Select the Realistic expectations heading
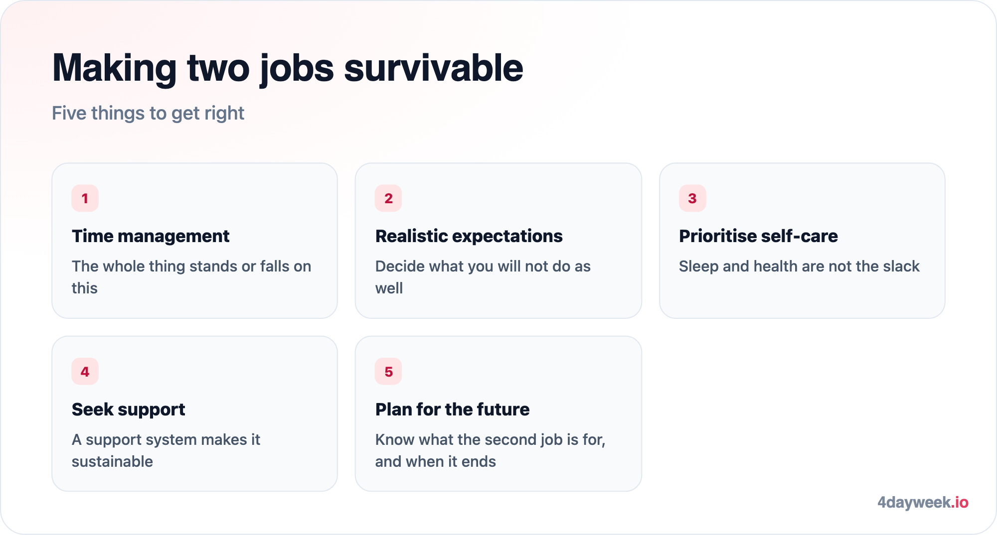Screen dimensions: 997x535 pos(469,236)
